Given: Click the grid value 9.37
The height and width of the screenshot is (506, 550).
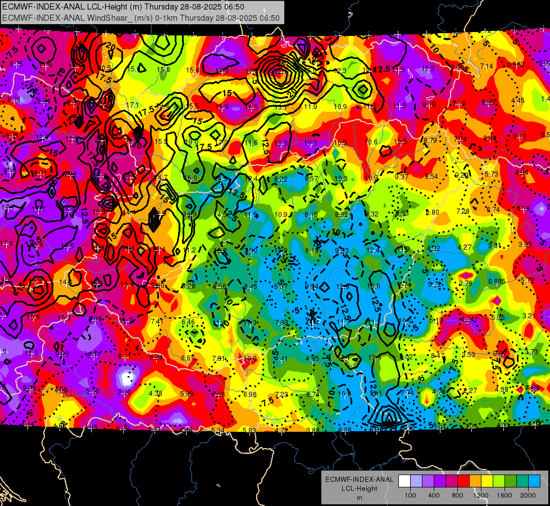Looking at the screenshot, I should [402, 177].
